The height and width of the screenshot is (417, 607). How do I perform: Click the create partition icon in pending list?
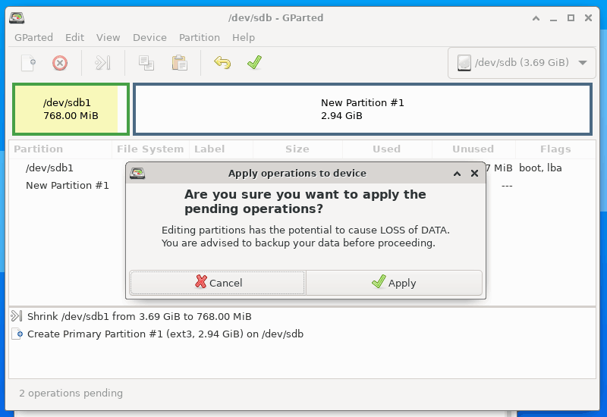click(x=17, y=334)
